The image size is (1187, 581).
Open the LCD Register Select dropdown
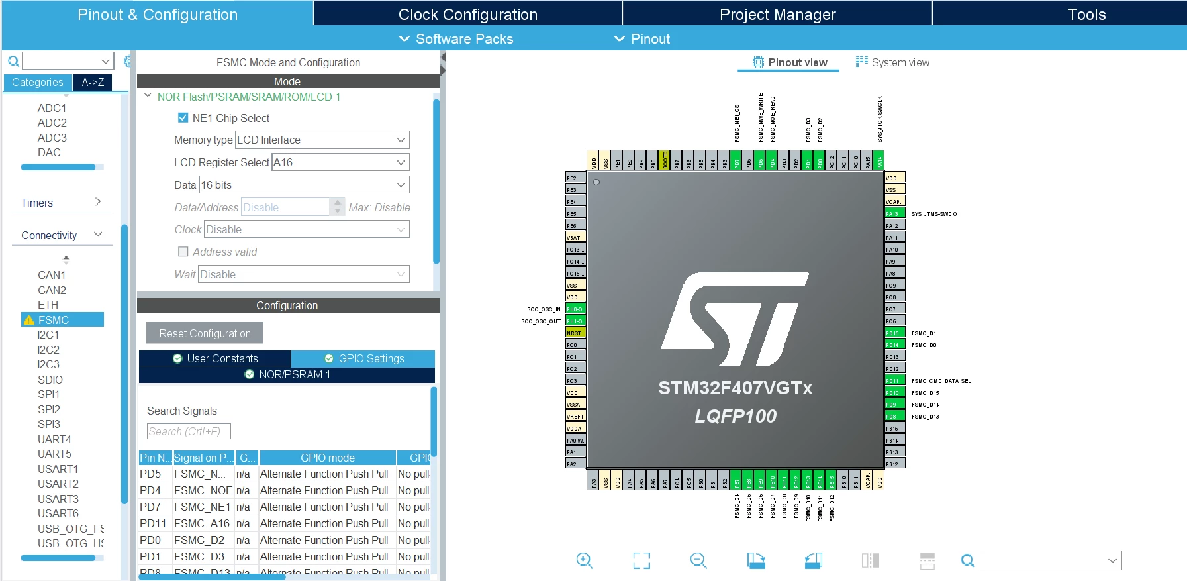click(x=340, y=162)
